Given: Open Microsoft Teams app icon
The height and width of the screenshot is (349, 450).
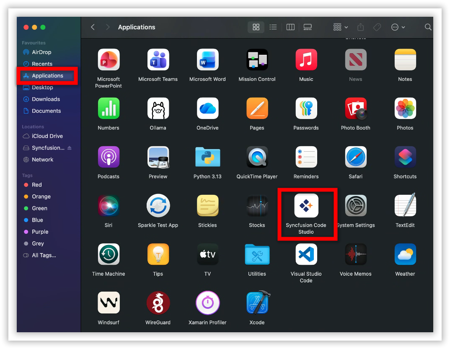Looking at the screenshot, I should click(x=158, y=59).
